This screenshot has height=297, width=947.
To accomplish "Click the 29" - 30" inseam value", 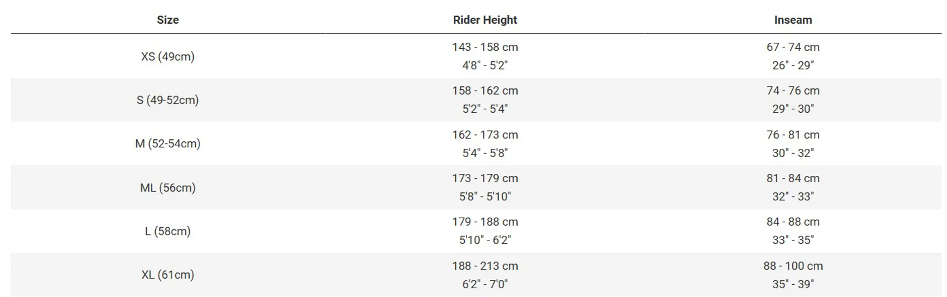I will (x=793, y=109).
